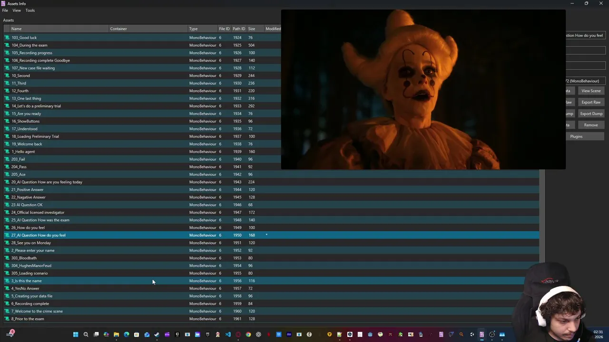Click the asset icon beside 104_During the exam
The image size is (609, 342).
click(x=7, y=45)
